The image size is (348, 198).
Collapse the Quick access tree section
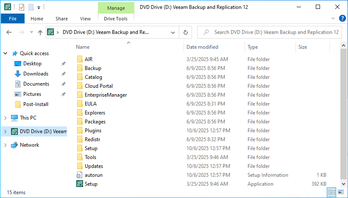point(6,53)
